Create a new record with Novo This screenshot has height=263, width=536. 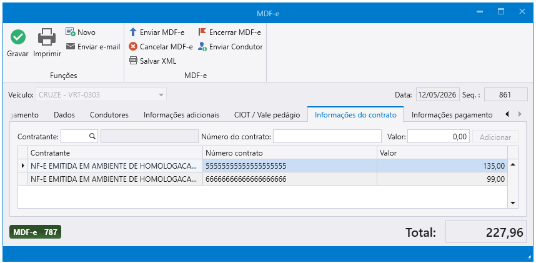click(x=81, y=32)
